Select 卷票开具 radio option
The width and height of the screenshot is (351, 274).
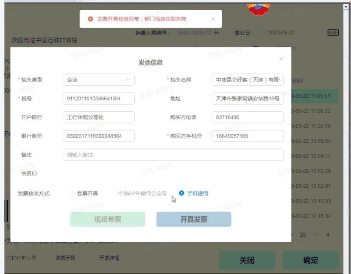(x=72, y=193)
